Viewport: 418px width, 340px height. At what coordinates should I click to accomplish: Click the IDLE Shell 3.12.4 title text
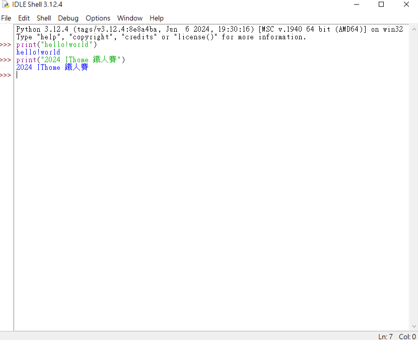pos(37,5)
